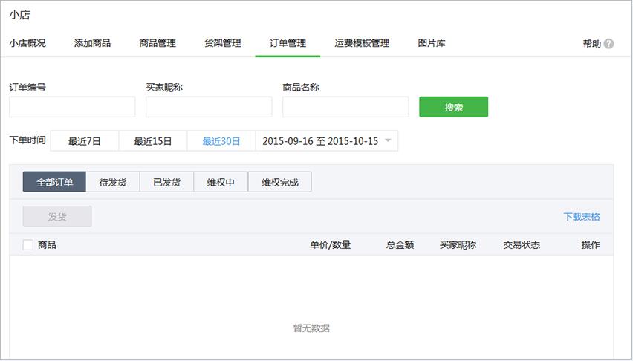The image size is (633, 361).
Task: Select the 最近15日 time filter
Action: (153, 141)
